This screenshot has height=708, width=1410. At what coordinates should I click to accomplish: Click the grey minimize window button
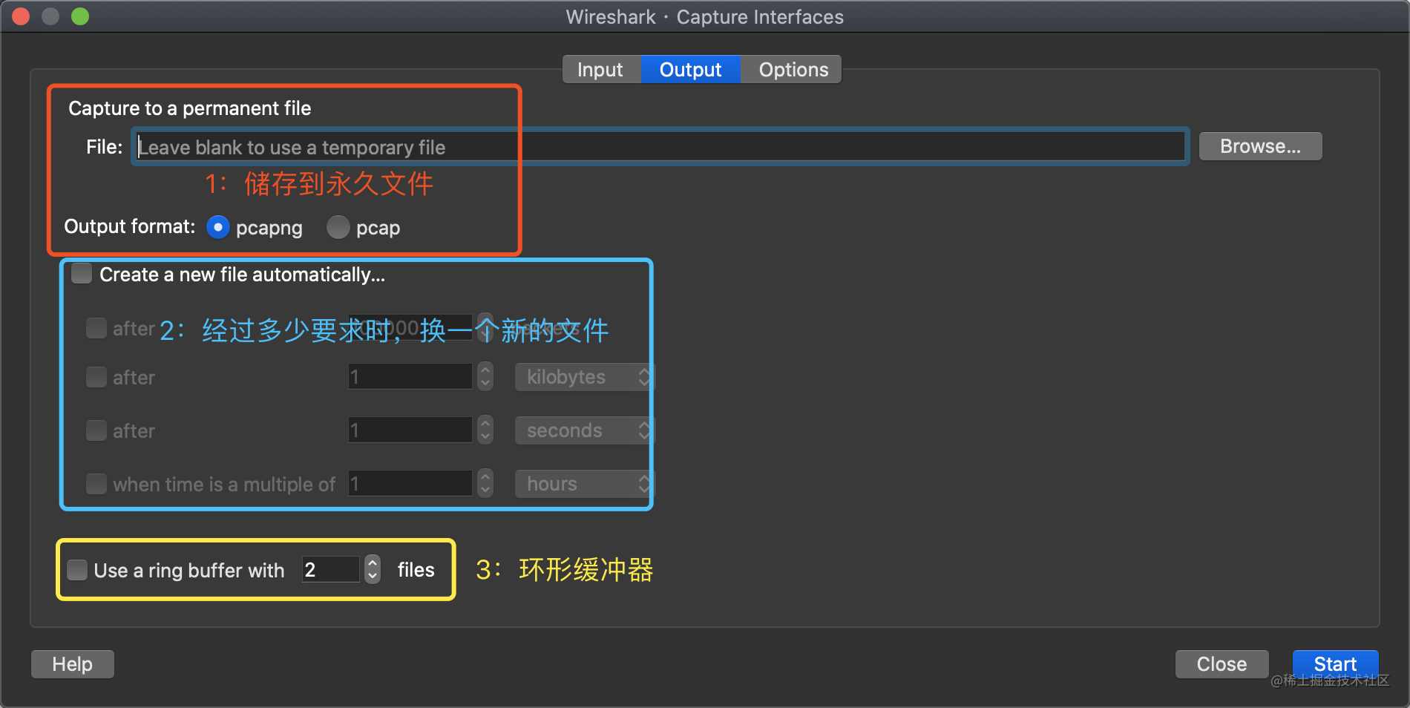point(50,16)
